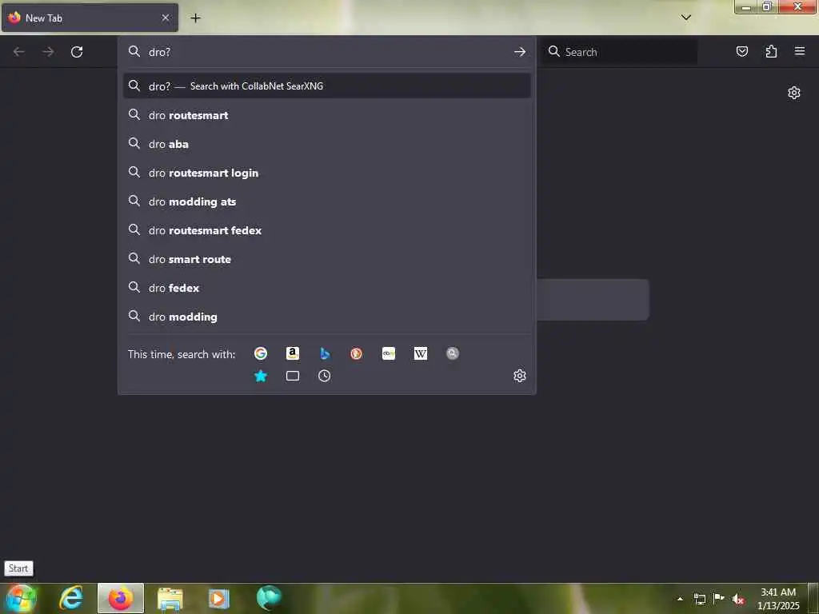Click the go arrow in the address bar
This screenshot has width=819, height=614.
[x=519, y=52]
